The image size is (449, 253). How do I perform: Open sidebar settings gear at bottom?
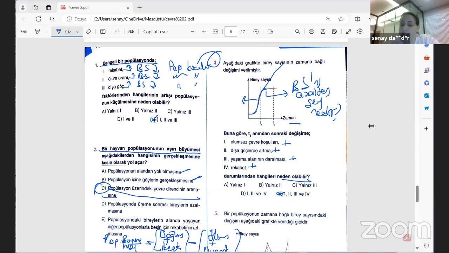[427, 246]
